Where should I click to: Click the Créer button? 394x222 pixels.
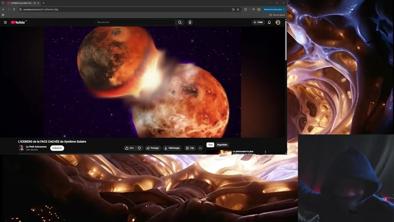pos(258,22)
